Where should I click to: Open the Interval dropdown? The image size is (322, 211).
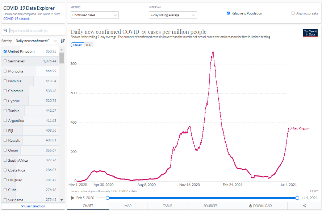173,15
